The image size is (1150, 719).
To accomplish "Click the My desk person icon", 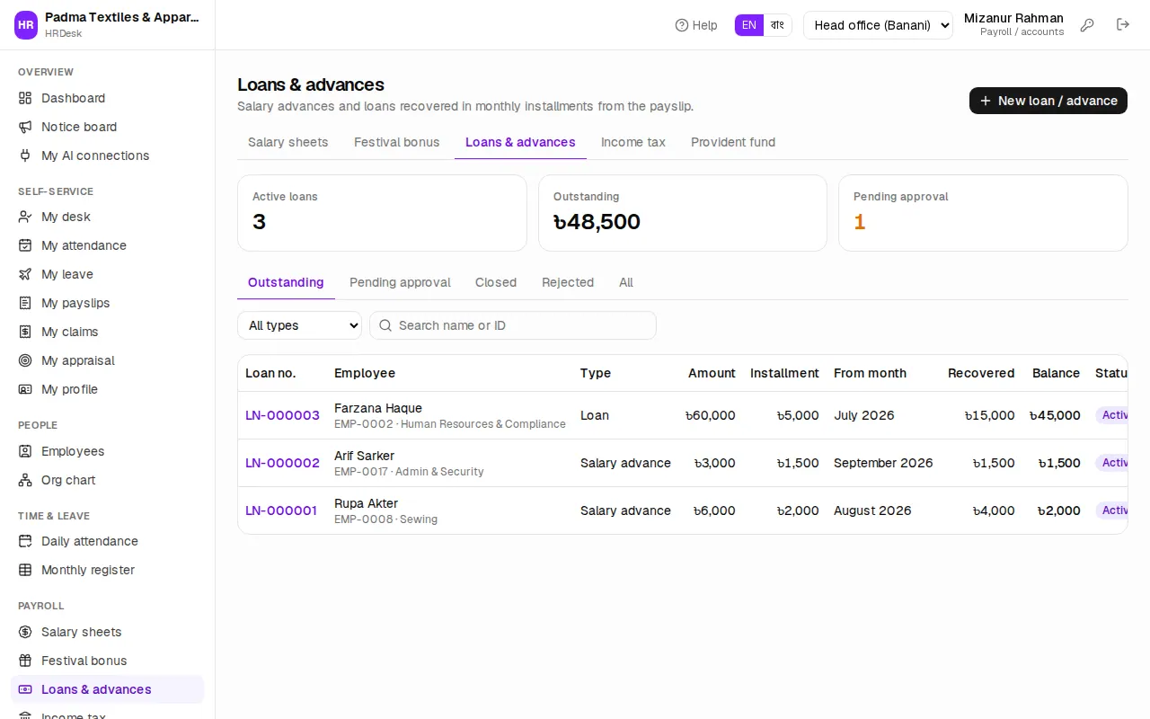I will pyautogui.click(x=25, y=217).
